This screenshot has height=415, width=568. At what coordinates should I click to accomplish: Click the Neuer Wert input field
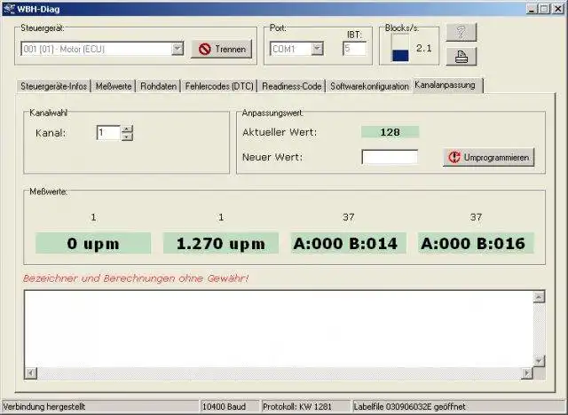coord(390,157)
